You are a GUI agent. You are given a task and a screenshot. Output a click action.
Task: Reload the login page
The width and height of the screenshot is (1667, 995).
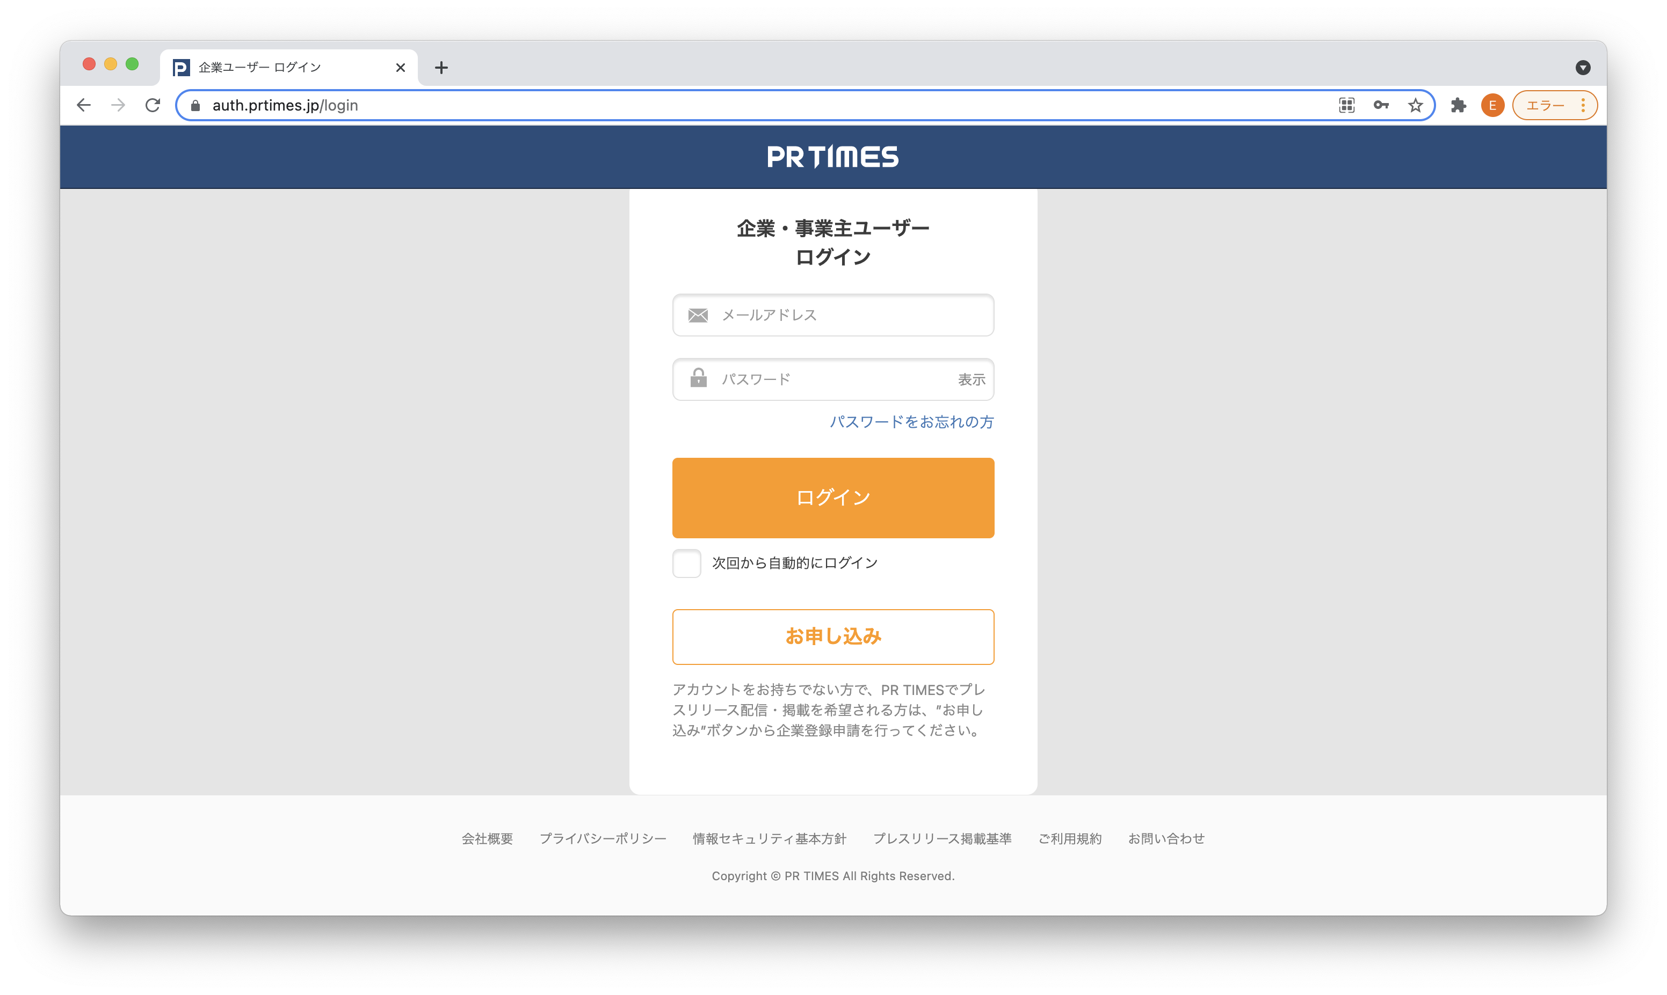153,105
